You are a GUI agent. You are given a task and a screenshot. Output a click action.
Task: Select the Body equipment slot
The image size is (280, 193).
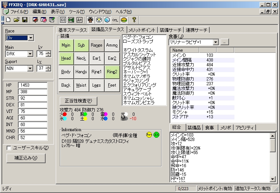[x=66, y=72]
